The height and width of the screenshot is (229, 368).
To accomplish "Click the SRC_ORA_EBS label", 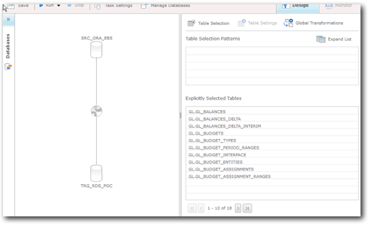I will (x=97, y=38).
